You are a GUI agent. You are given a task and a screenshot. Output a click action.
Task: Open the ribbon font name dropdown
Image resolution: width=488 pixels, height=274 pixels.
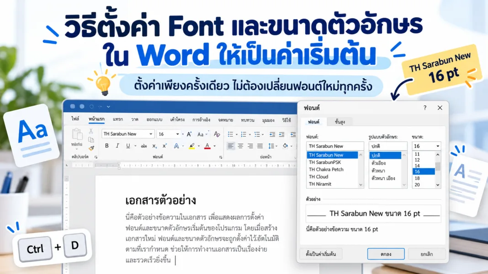(x=151, y=134)
